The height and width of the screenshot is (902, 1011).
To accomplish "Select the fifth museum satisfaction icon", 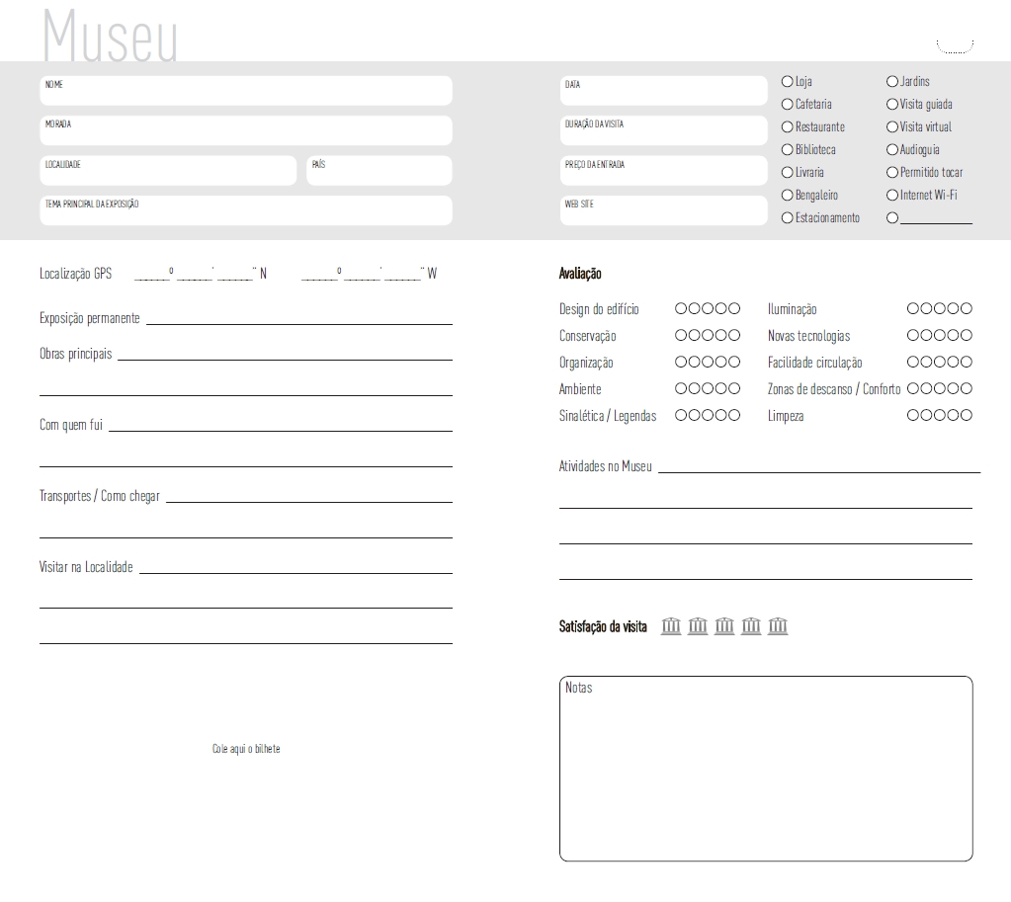I will point(778,625).
